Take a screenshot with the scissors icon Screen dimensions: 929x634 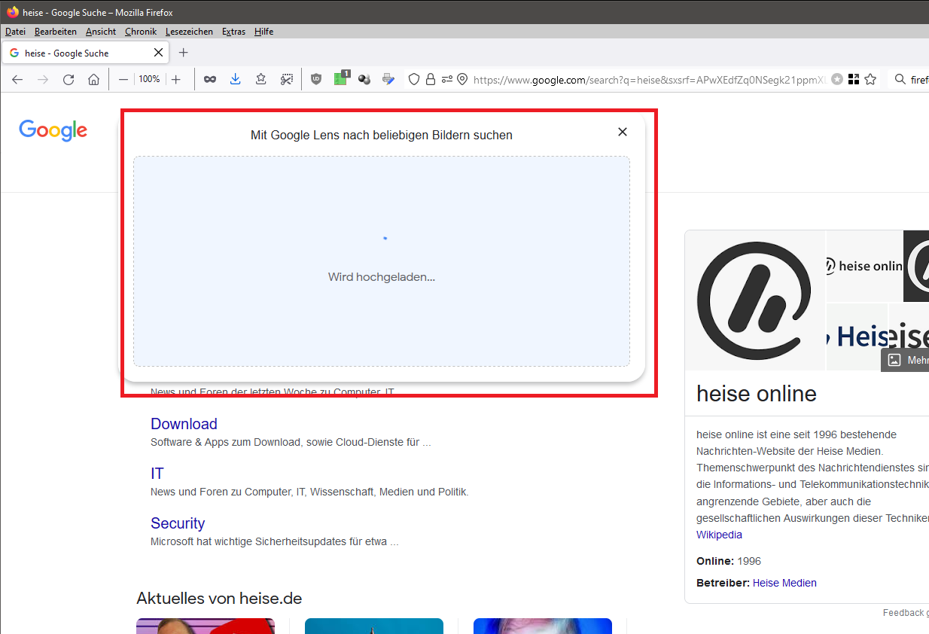(287, 79)
